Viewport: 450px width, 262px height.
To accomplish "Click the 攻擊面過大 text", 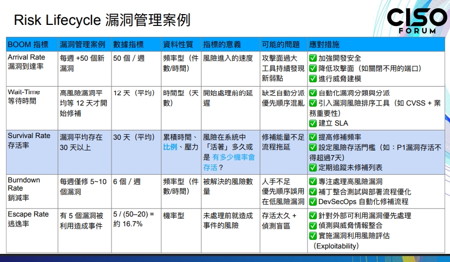I will (279, 58).
